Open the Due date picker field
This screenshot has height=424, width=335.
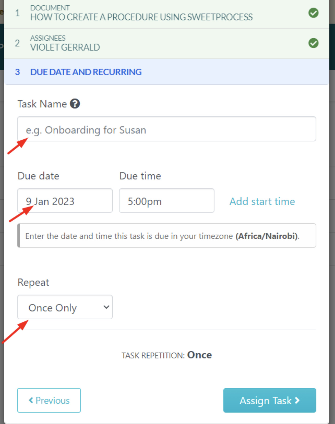[x=65, y=201]
